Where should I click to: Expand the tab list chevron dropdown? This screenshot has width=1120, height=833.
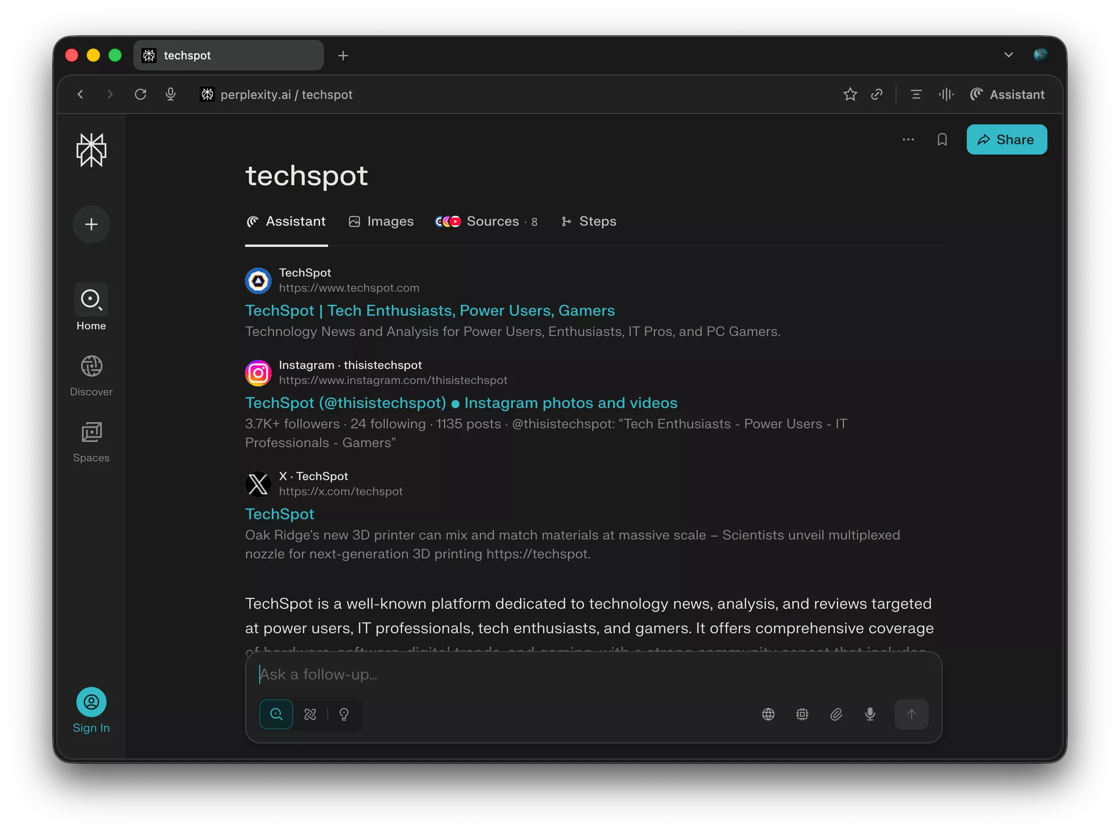click(1008, 55)
